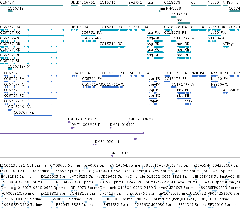Click the vsg gene label
The height and width of the screenshot is (209, 240).
pyautogui.click(x=150, y=3)
